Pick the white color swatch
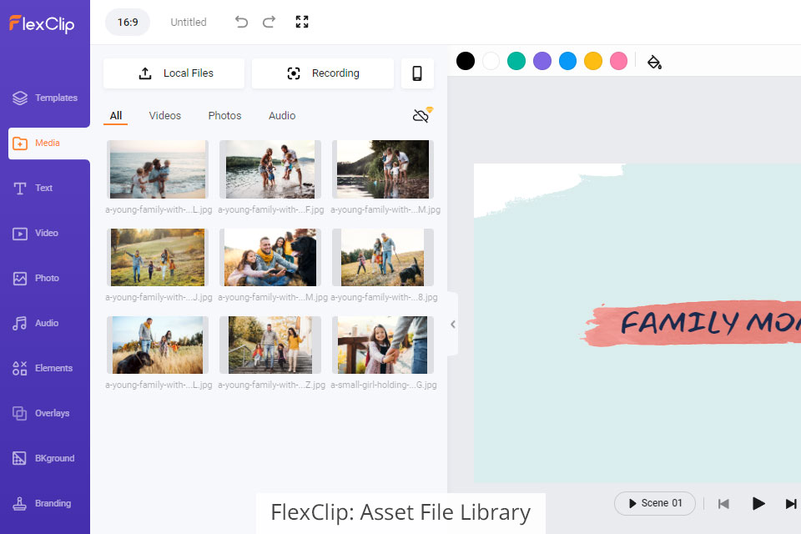 click(x=491, y=61)
